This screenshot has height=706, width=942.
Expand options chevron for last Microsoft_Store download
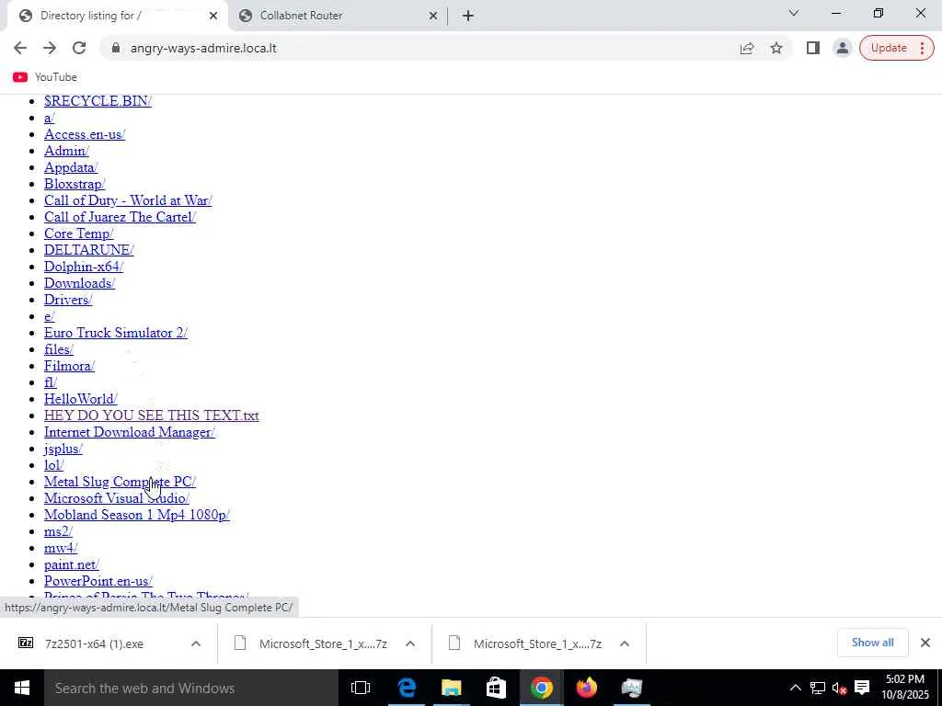(x=625, y=643)
